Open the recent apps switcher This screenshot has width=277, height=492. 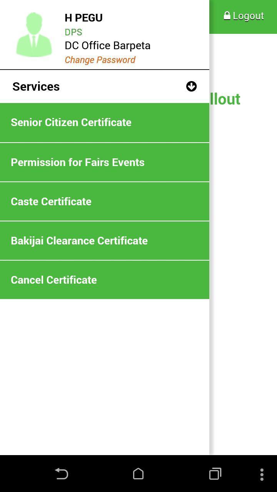click(x=215, y=474)
